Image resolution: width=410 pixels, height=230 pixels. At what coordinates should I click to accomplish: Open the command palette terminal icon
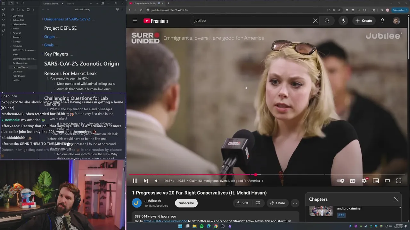coord(4,35)
